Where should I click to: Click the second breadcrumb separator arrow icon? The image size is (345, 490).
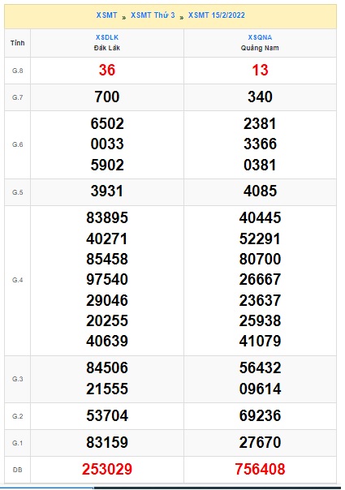(x=181, y=18)
